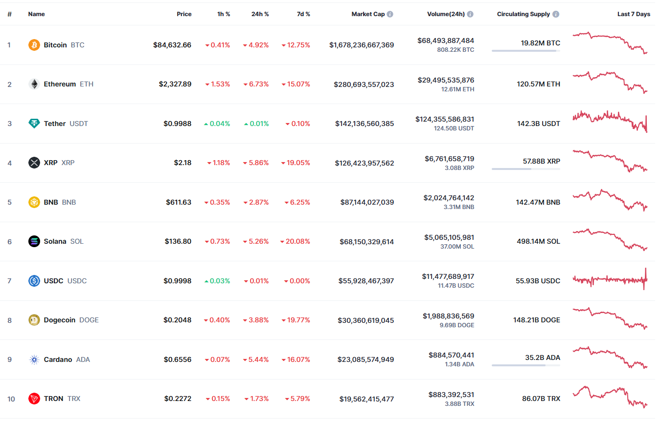Viewport: 661px width, 422px height.
Task: Click the Tether logo icon
Action: (34, 124)
